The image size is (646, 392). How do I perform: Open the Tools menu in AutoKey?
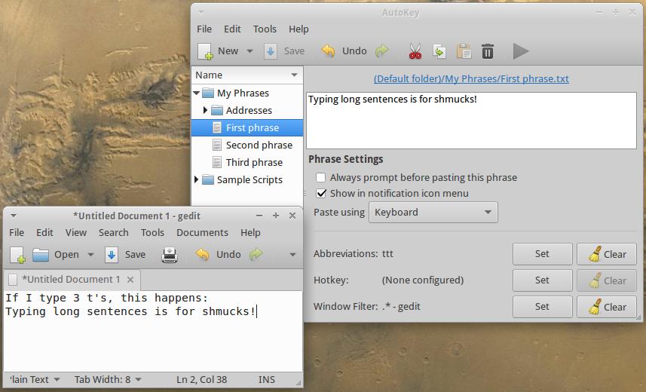[265, 29]
